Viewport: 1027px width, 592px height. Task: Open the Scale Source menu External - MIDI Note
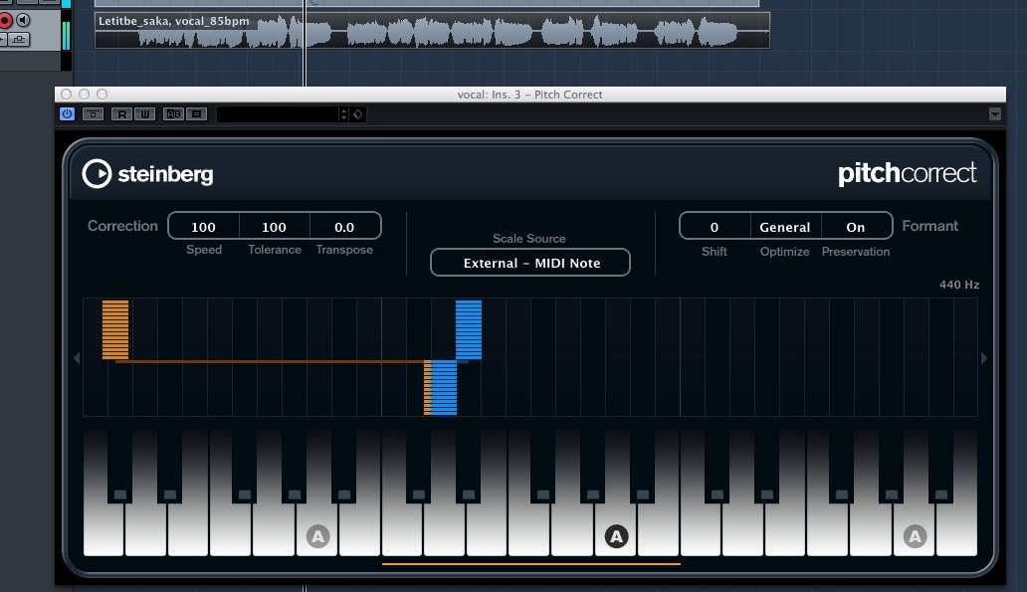pos(530,263)
